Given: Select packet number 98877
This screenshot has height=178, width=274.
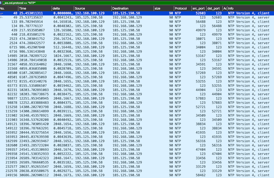Looking at the screenshot, I should [x=137, y=99].
